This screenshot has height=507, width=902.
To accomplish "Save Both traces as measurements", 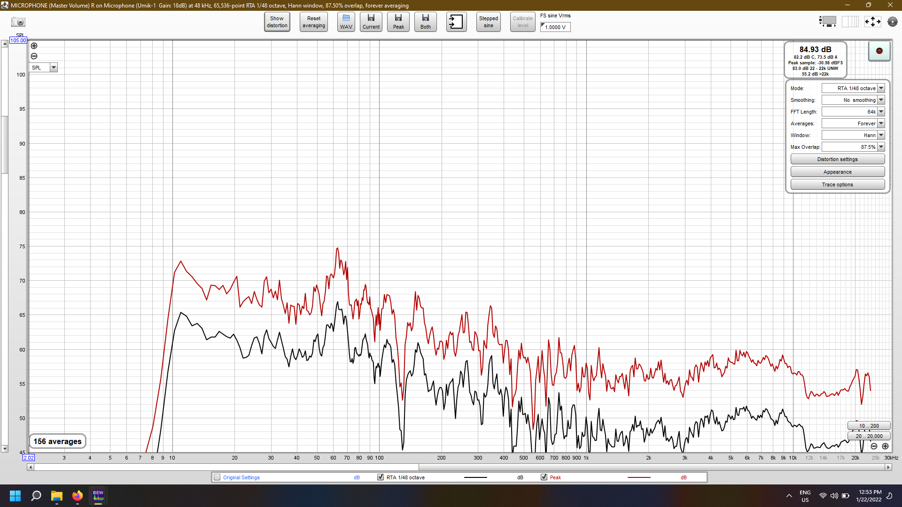I will [426, 22].
